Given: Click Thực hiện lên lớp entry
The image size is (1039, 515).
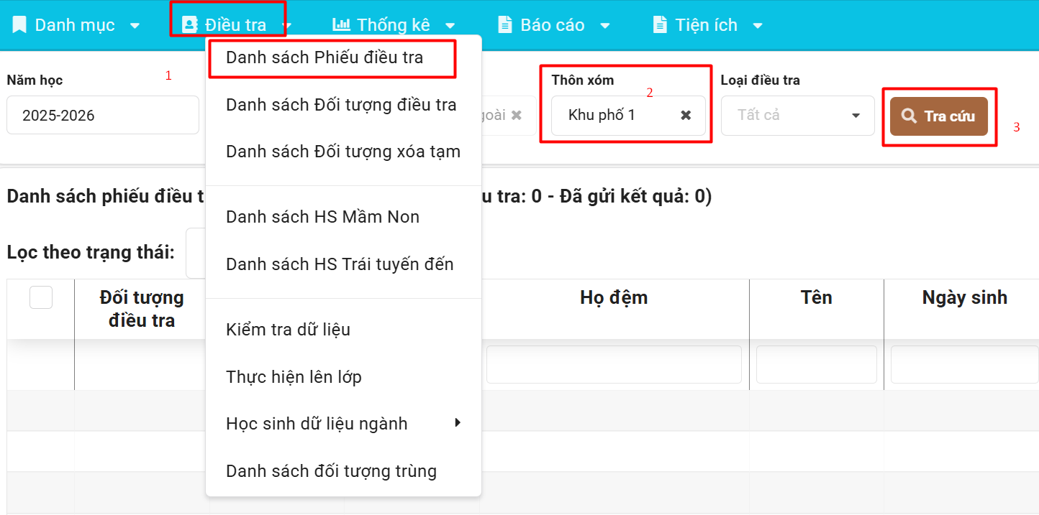Looking at the screenshot, I should pos(294,377).
